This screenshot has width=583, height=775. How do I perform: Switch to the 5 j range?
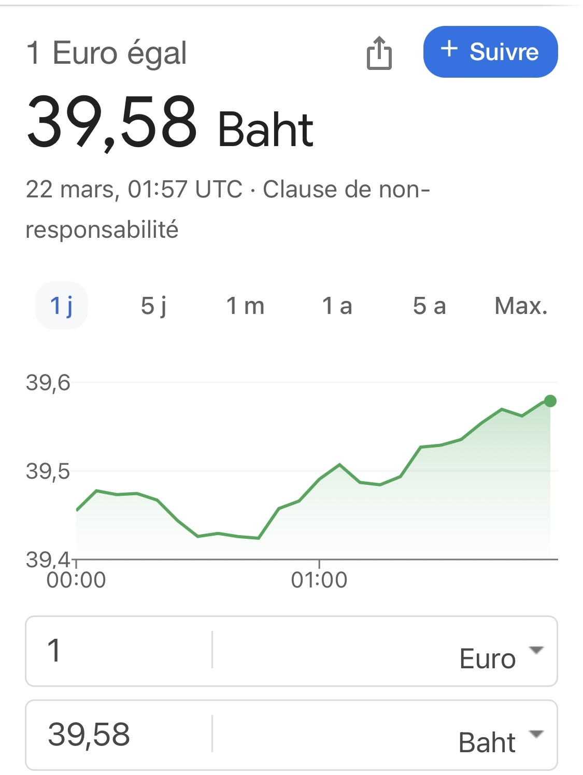153,306
